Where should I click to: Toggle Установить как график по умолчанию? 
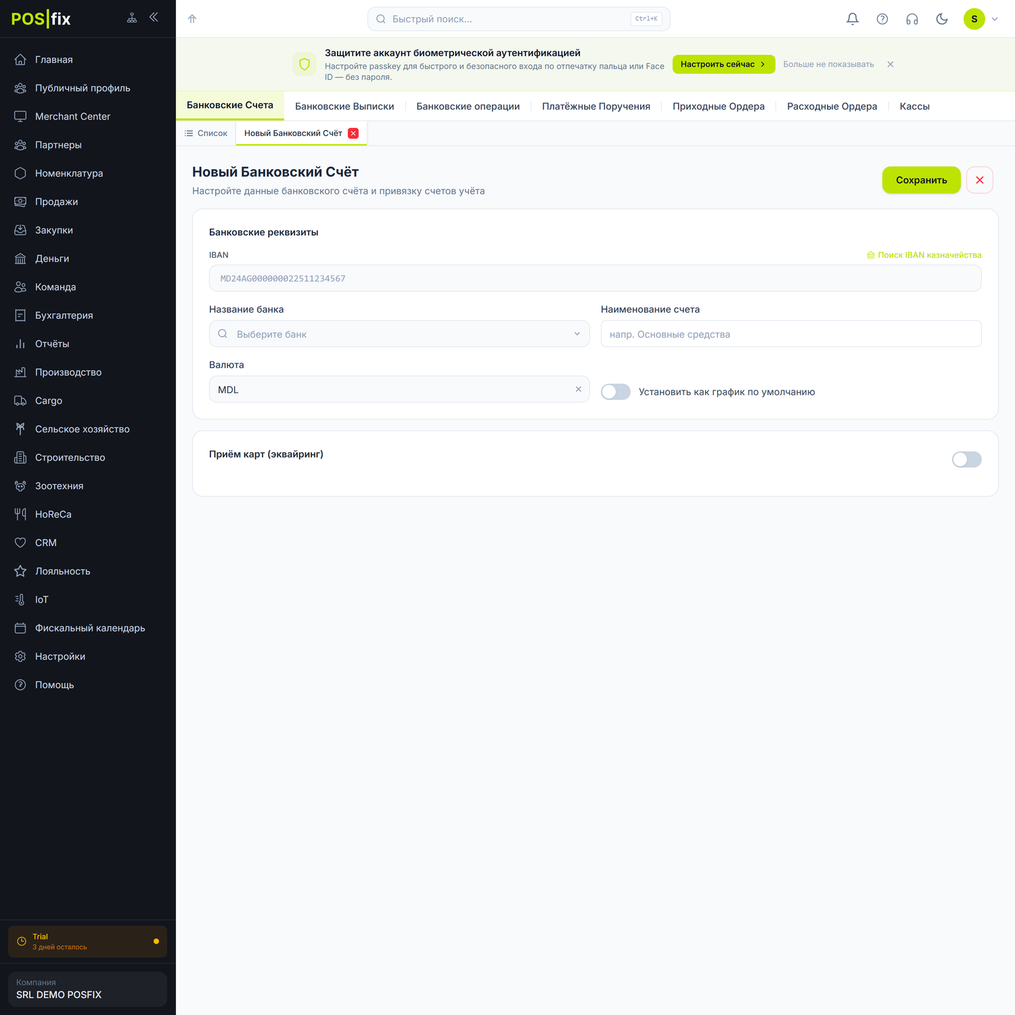[x=616, y=392]
